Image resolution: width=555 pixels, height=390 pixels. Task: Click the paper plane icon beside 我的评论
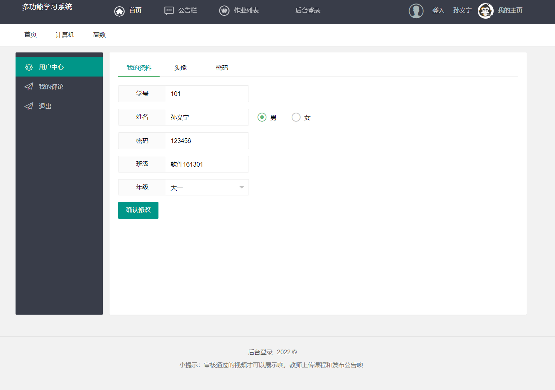[x=29, y=86]
